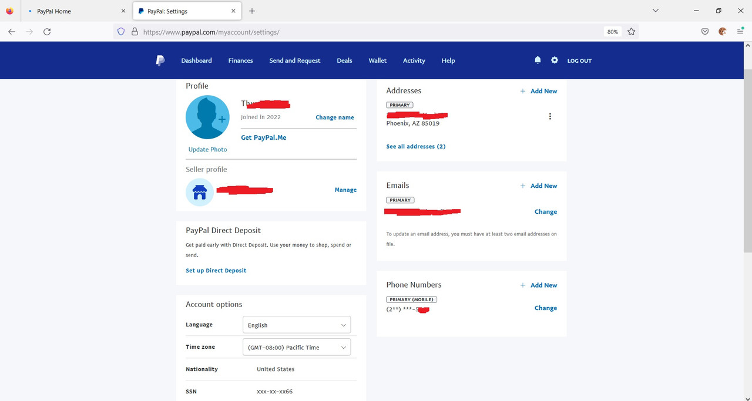Open the Deals page
The image size is (752, 401).
[344, 60]
